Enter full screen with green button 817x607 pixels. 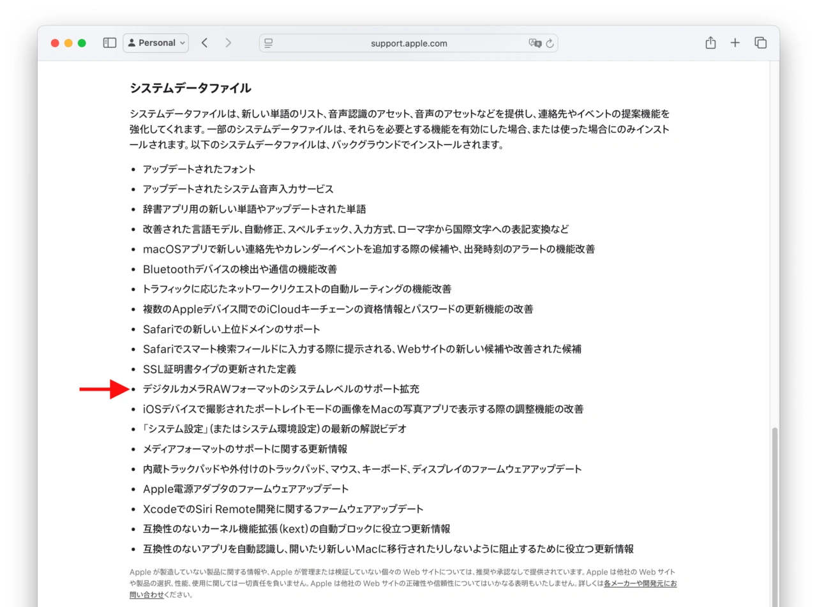82,43
